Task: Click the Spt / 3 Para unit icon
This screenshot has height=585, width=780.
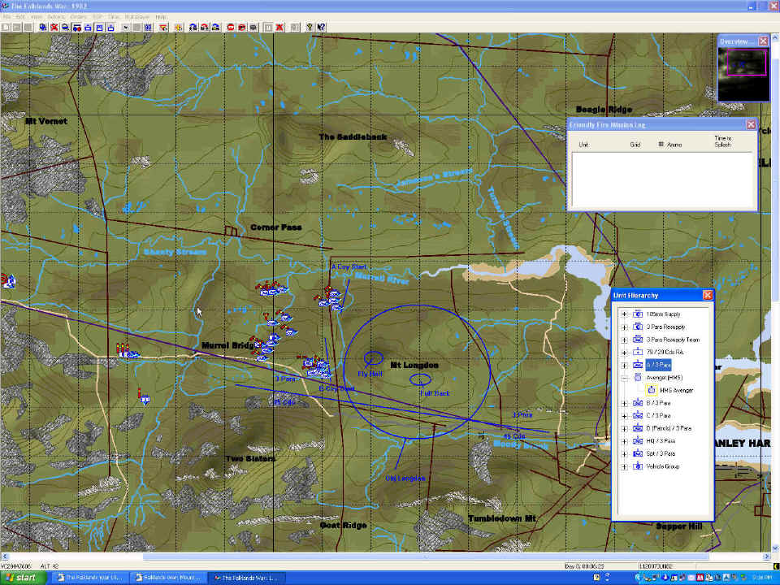Action: [x=638, y=453]
